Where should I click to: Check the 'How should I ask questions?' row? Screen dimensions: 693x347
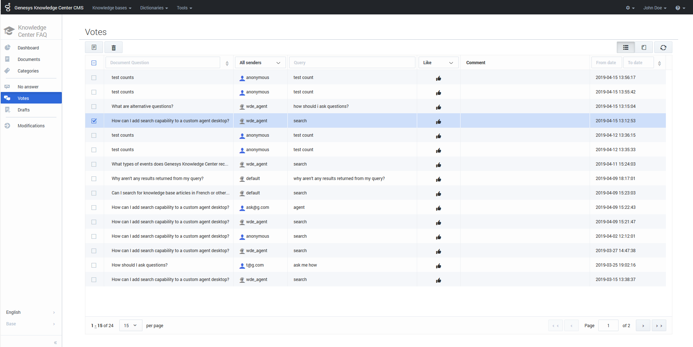pyautogui.click(x=94, y=265)
